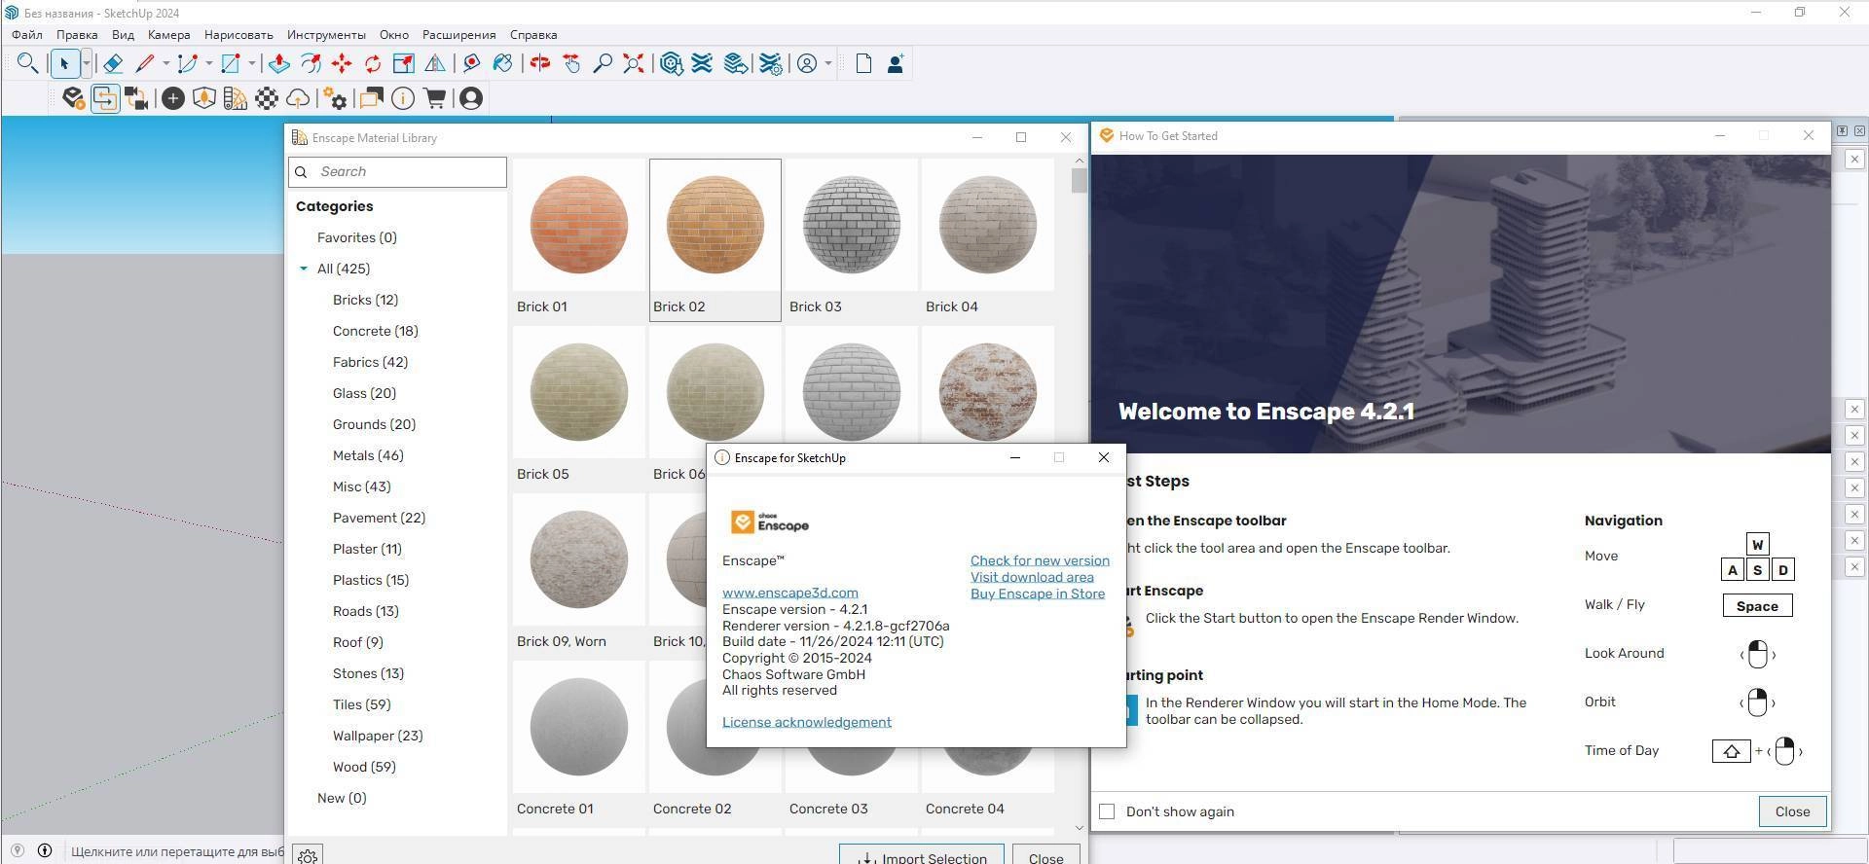The width and height of the screenshot is (1869, 864).
Task: Toggle Enscape Live Updates icon
Action: pos(104,98)
